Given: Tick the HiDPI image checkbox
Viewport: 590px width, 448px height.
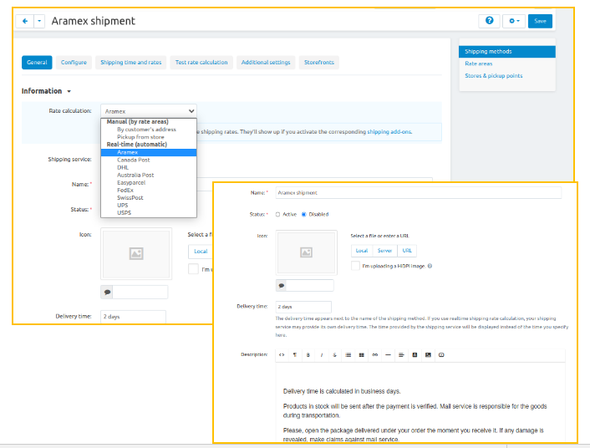Looking at the screenshot, I should click(x=355, y=266).
